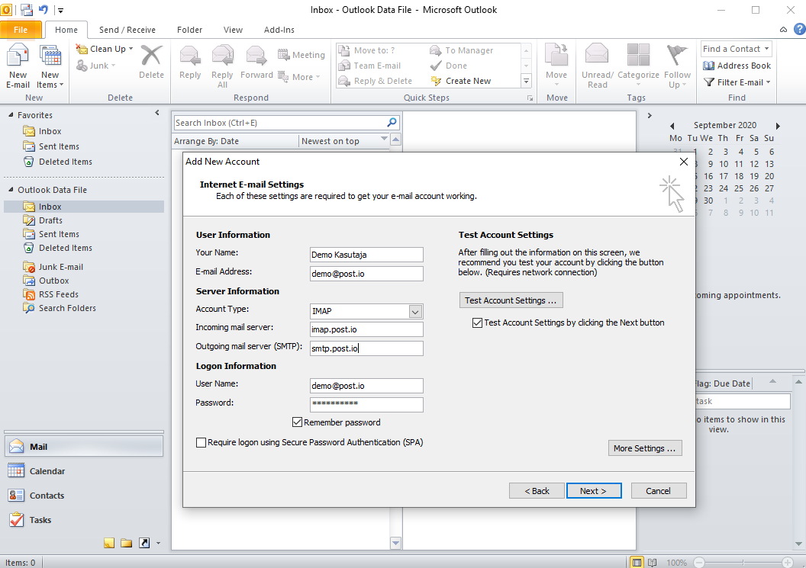Enable Require logon using SPA checkbox

click(201, 442)
